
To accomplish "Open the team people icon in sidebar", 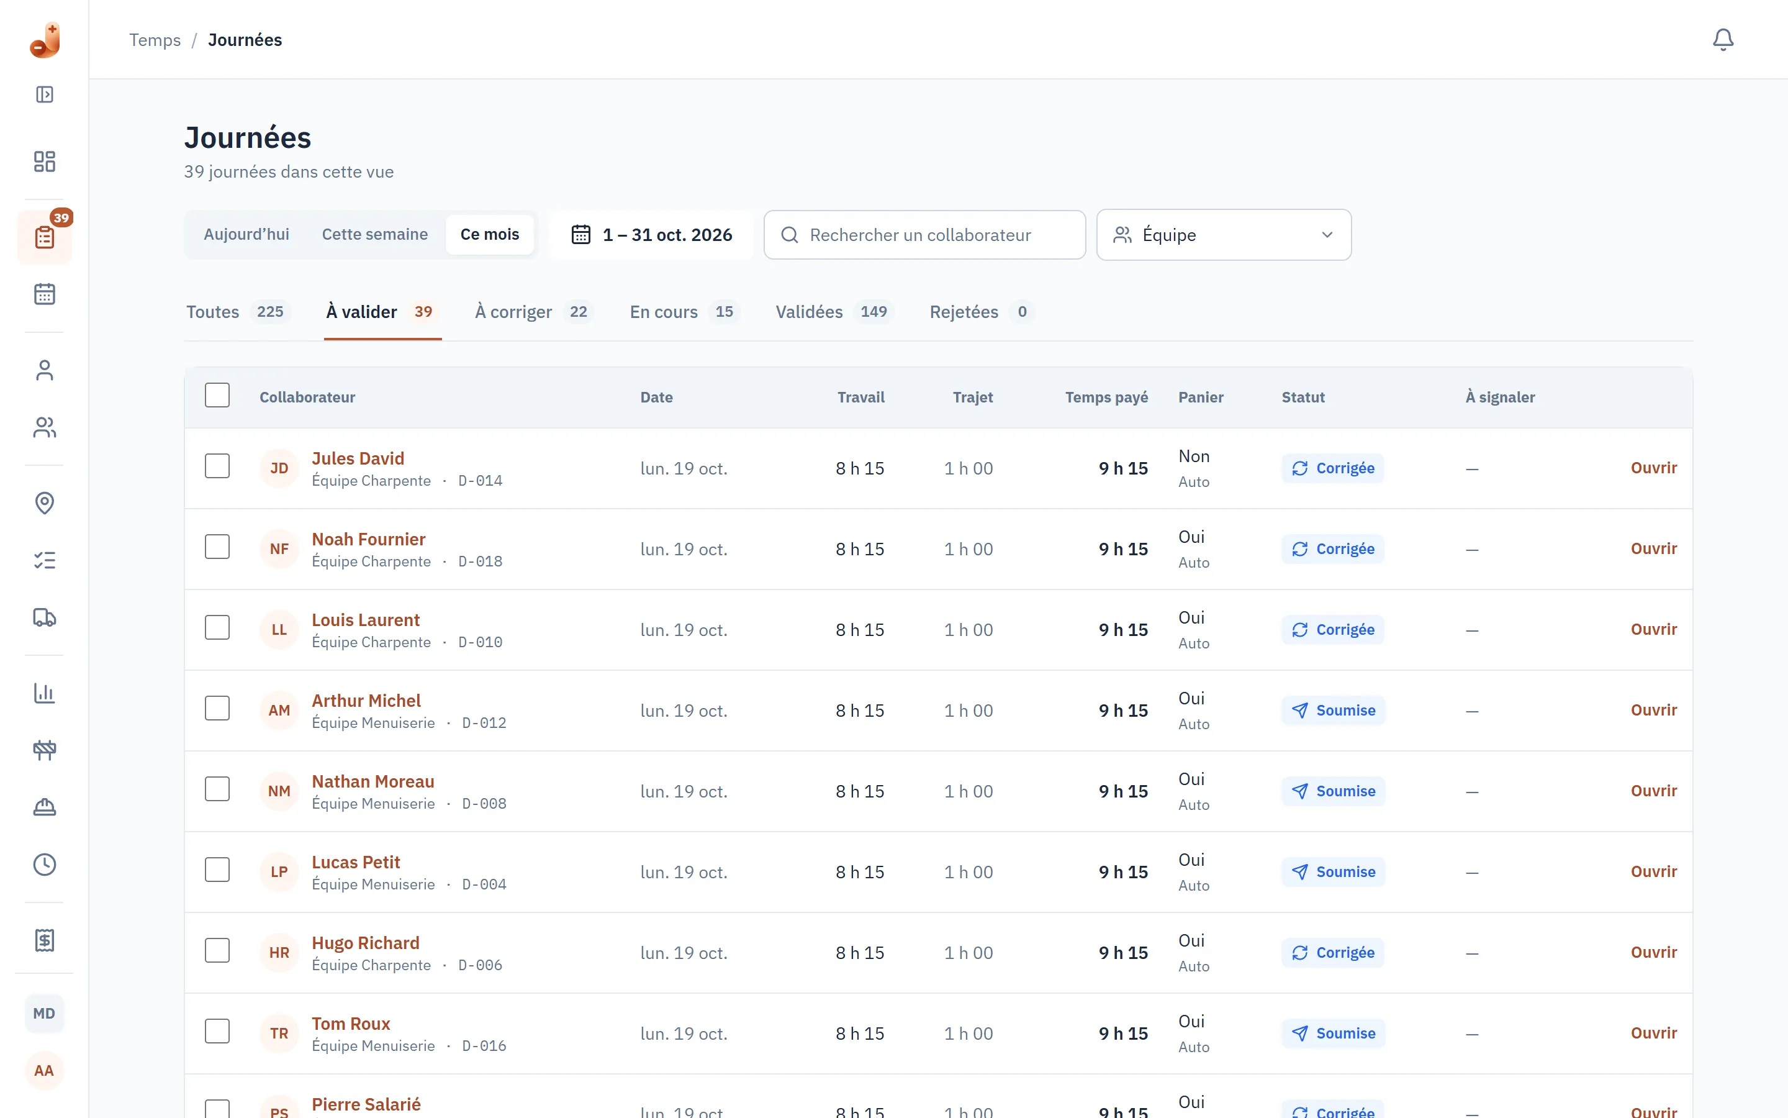I will 44,427.
